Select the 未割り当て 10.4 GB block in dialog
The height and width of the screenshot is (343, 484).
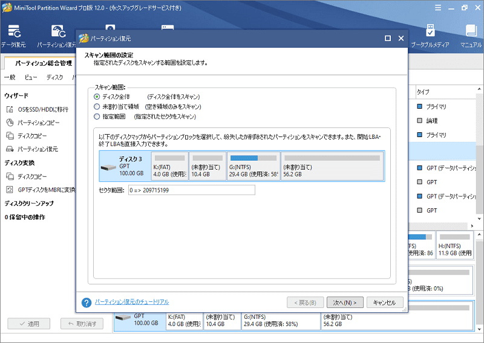208,166
